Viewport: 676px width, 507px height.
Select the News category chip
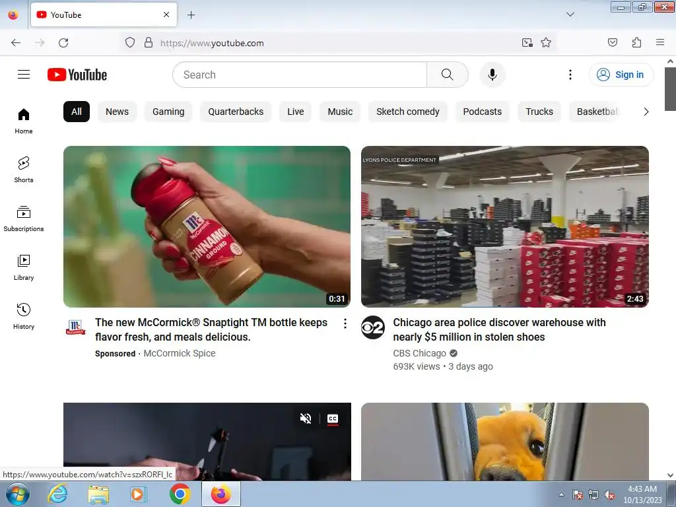pos(117,112)
